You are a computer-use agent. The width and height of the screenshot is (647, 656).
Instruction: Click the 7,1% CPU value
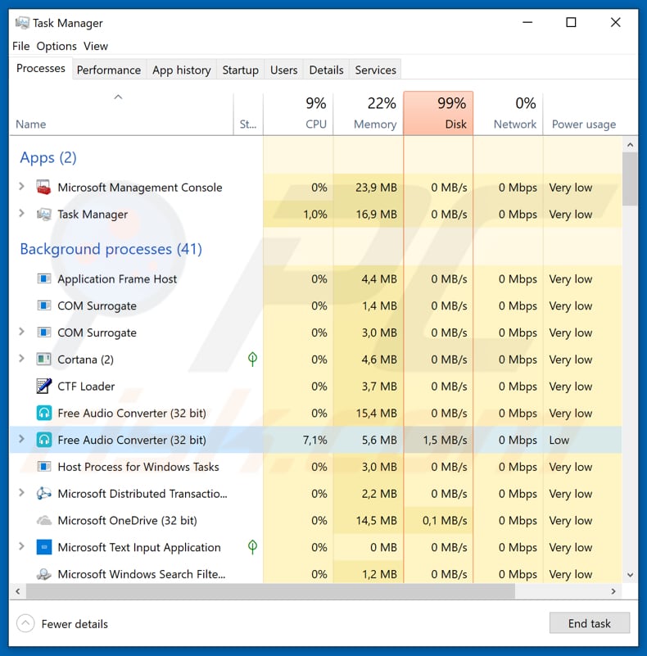pos(314,440)
